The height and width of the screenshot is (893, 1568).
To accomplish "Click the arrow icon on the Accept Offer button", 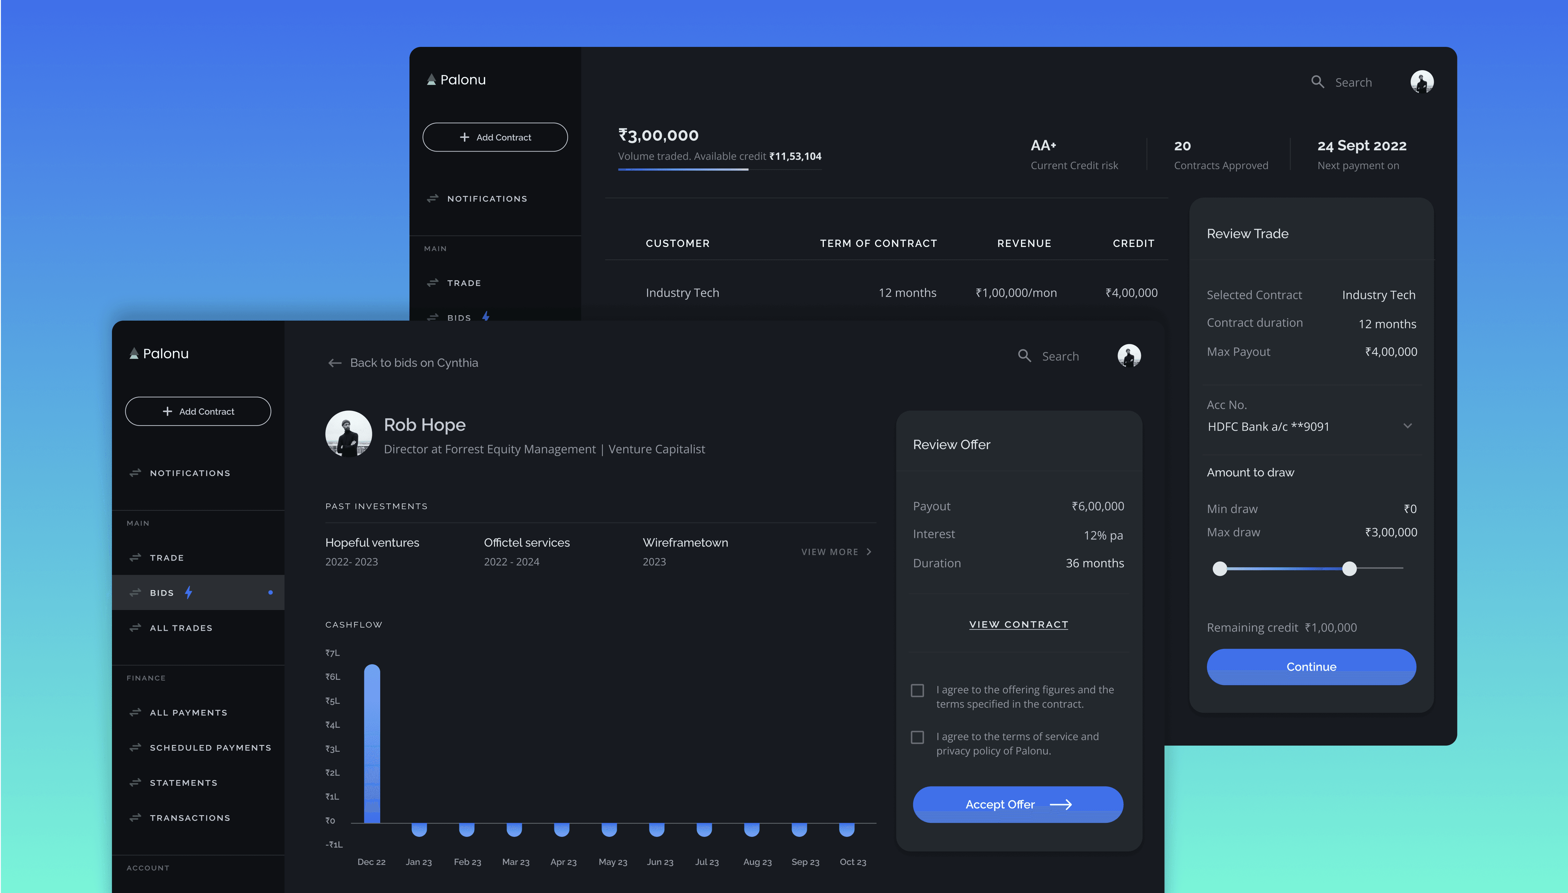I will (x=1061, y=804).
